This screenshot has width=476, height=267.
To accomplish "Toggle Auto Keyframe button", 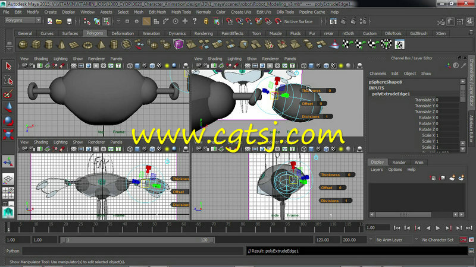I will tap(463, 240).
